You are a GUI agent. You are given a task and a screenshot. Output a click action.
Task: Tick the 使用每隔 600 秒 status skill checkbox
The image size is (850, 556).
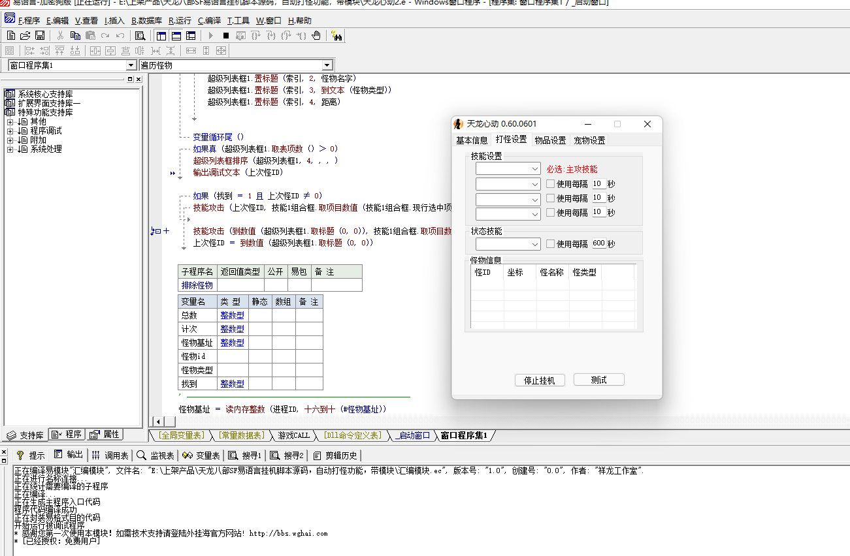point(550,244)
